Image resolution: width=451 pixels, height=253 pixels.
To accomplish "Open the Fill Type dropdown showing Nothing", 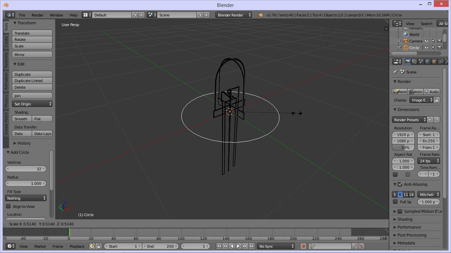I will (26, 198).
